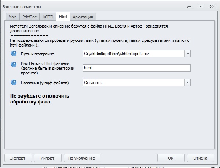Reset settings with 'По умолчанию'

pos(82,158)
